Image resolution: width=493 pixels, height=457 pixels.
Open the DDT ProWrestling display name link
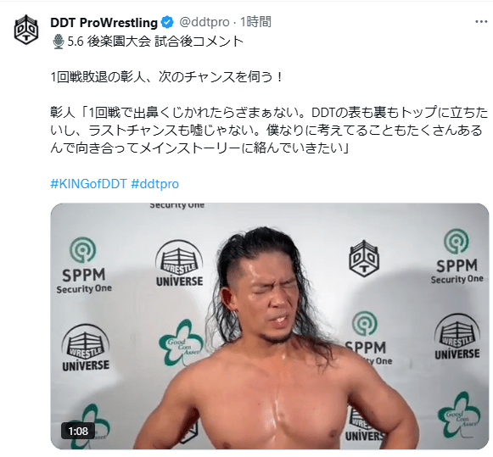(x=104, y=22)
